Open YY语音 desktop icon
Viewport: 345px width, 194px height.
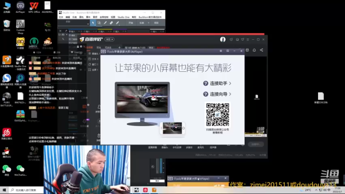point(20,44)
